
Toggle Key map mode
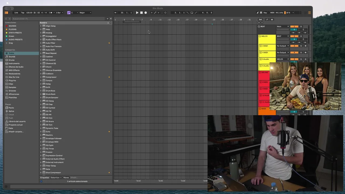click(x=265, y=13)
